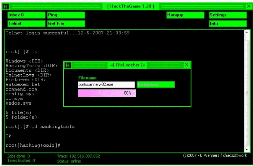The height and width of the screenshot is (166, 253).
Task: Close the FileLeecher dialog
Action: click(x=187, y=65)
